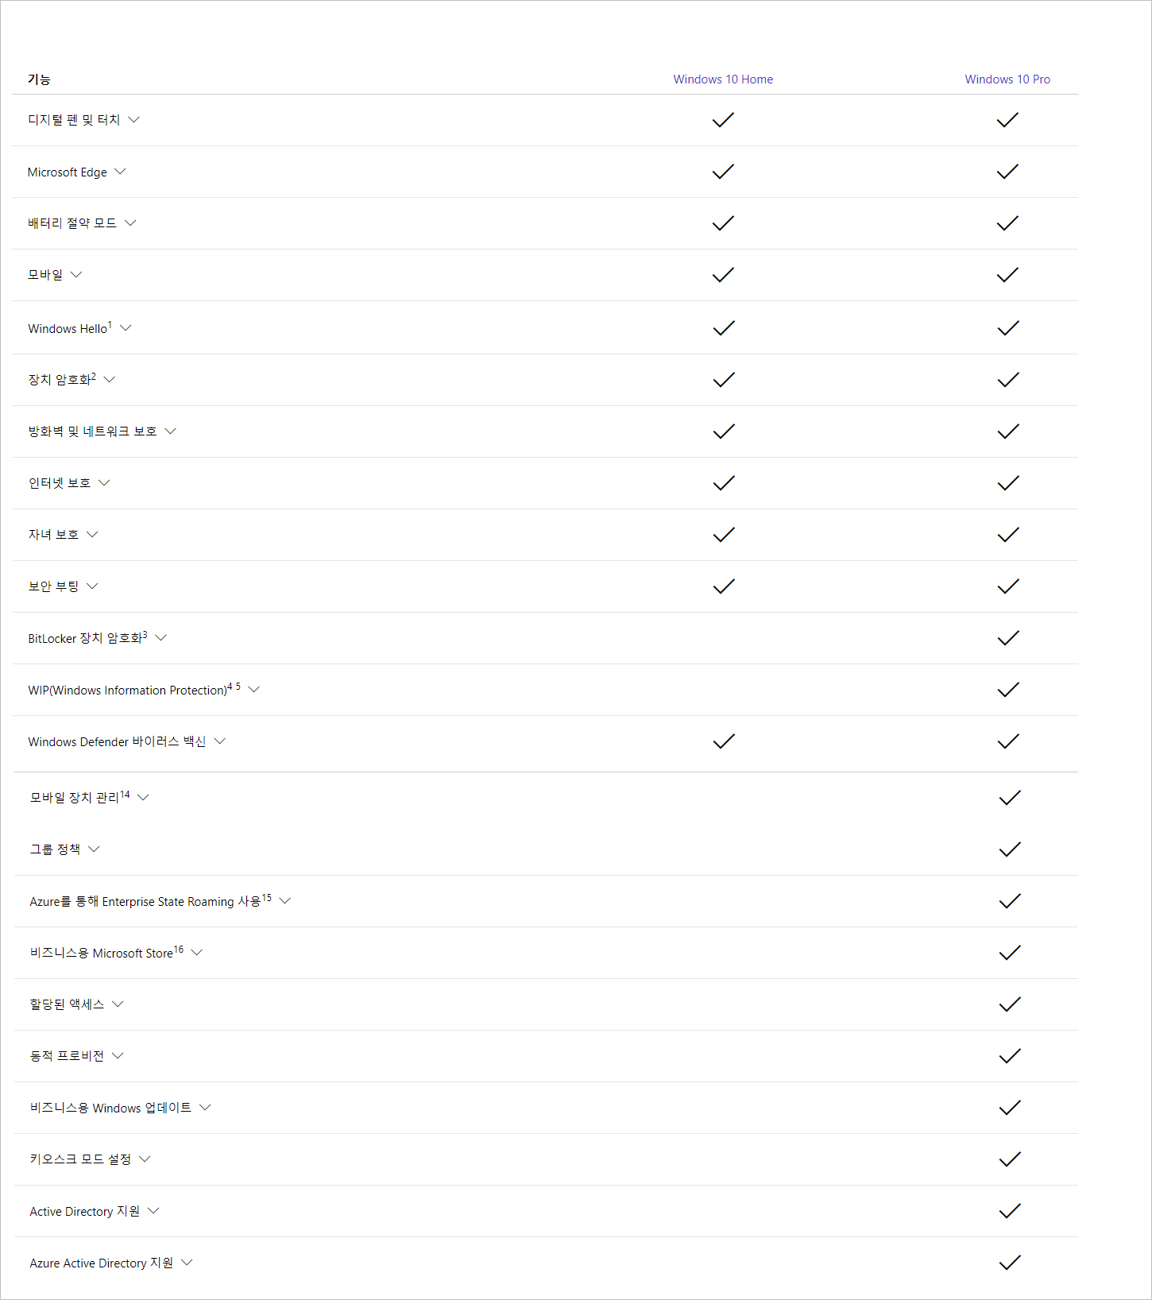Click chevron next to 장치 암호화
The image size is (1152, 1300).
click(110, 380)
